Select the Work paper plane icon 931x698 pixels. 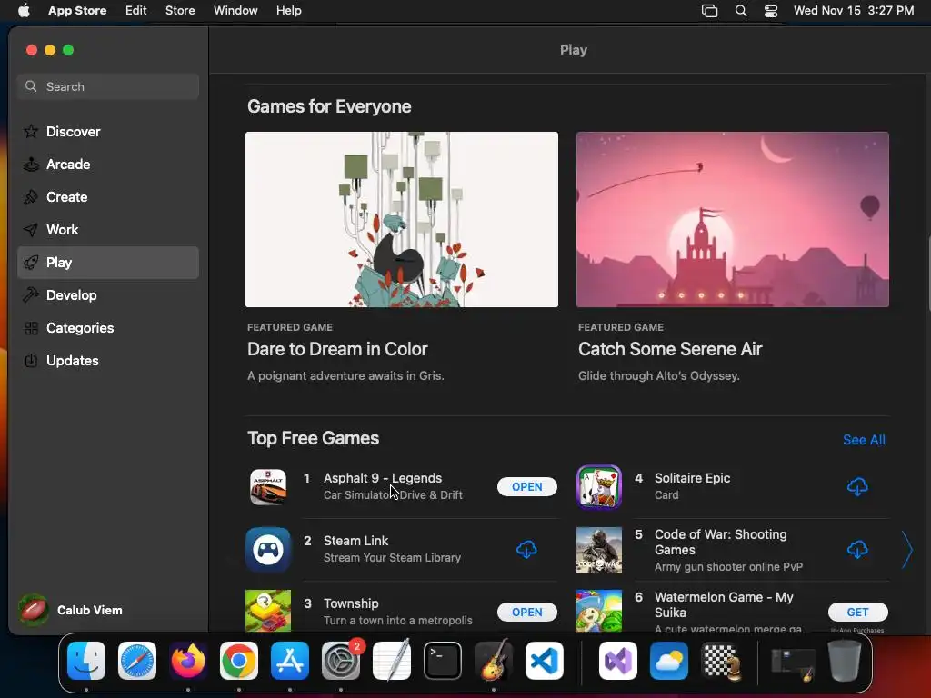[31, 229]
